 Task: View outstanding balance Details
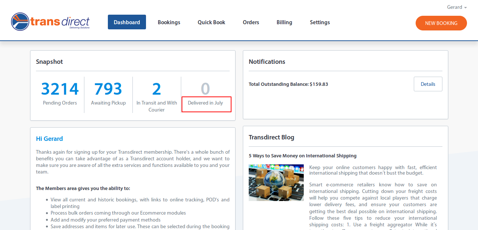coord(428,84)
